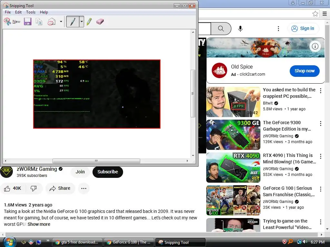Viewport: 330px width, 247px height.
Task: Open GeForce G 100 Serious Sam video title
Action: [289, 191]
